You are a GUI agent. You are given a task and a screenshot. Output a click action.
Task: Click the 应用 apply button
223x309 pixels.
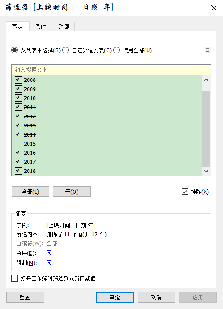click(x=198, y=297)
